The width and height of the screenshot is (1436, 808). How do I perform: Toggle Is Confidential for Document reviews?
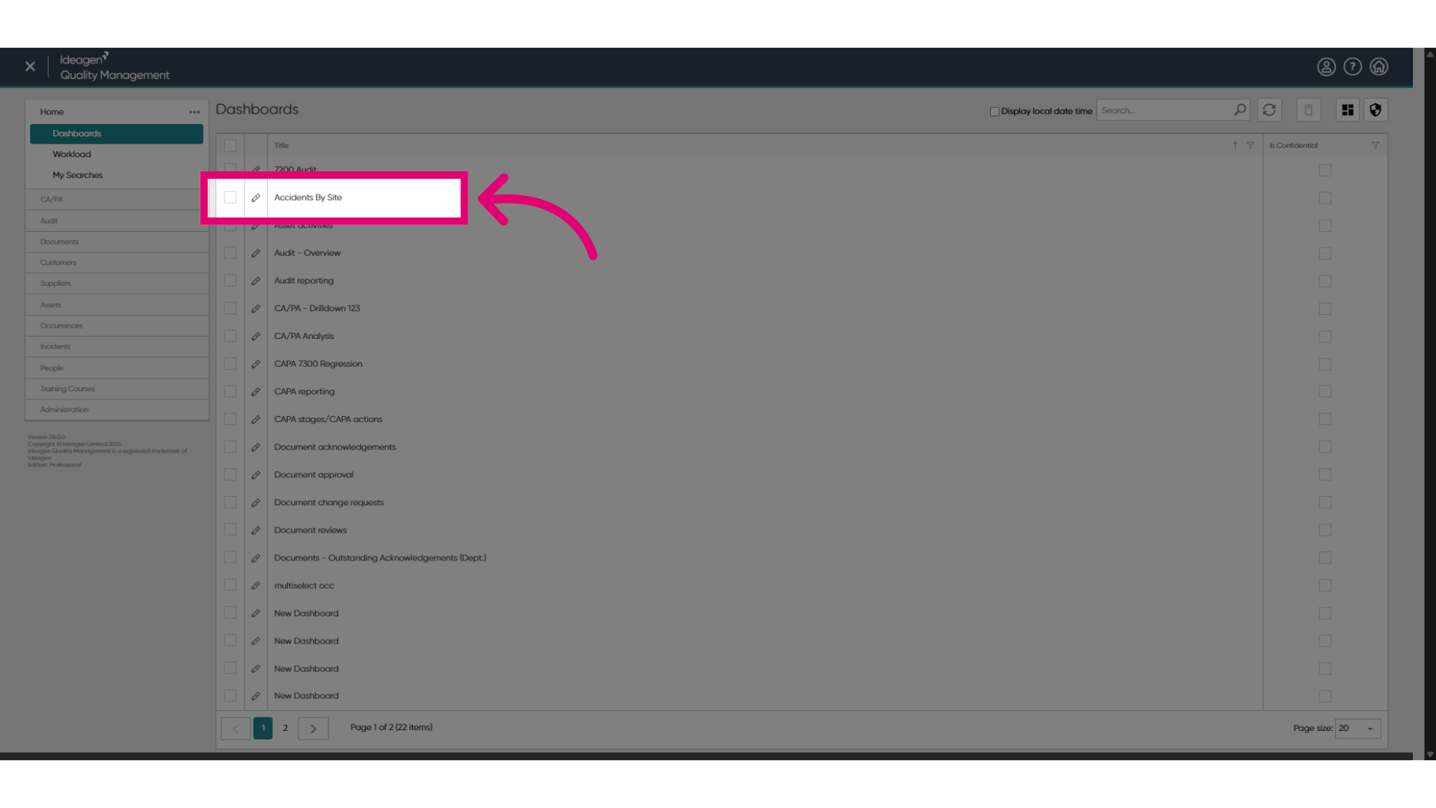point(1325,530)
